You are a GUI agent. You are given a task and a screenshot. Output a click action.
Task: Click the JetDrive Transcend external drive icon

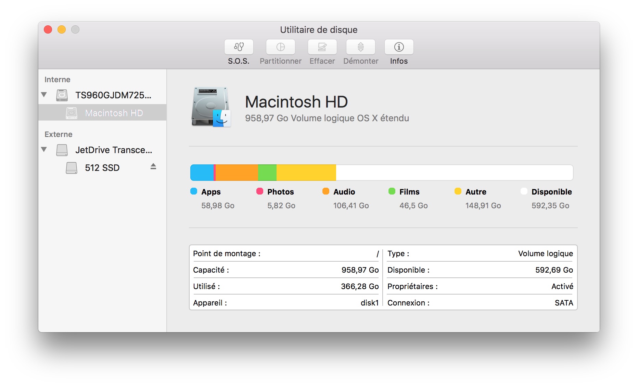coord(62,150)
